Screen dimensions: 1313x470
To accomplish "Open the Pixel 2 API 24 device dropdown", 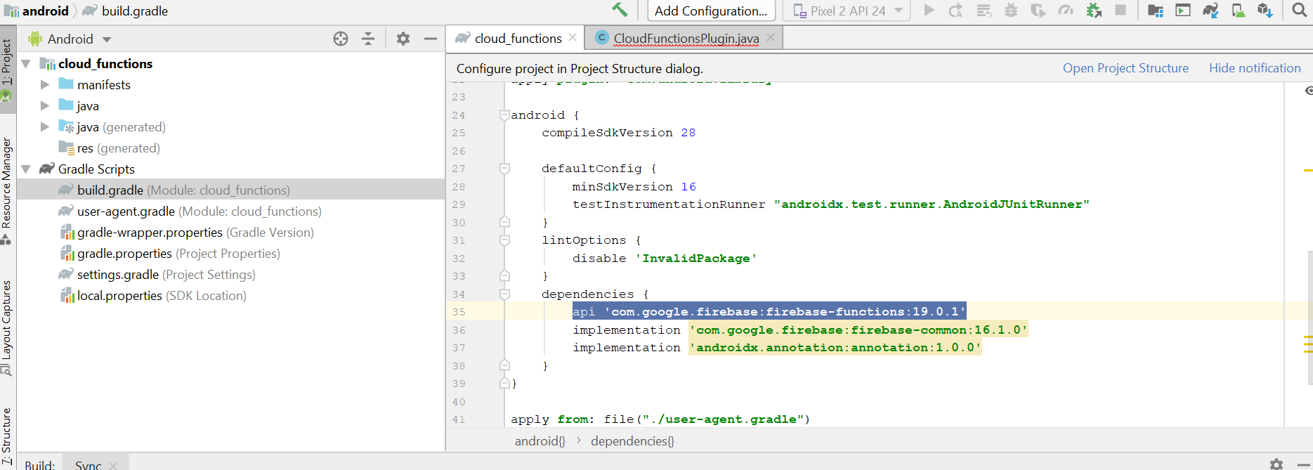I will (x=847, y=11).
